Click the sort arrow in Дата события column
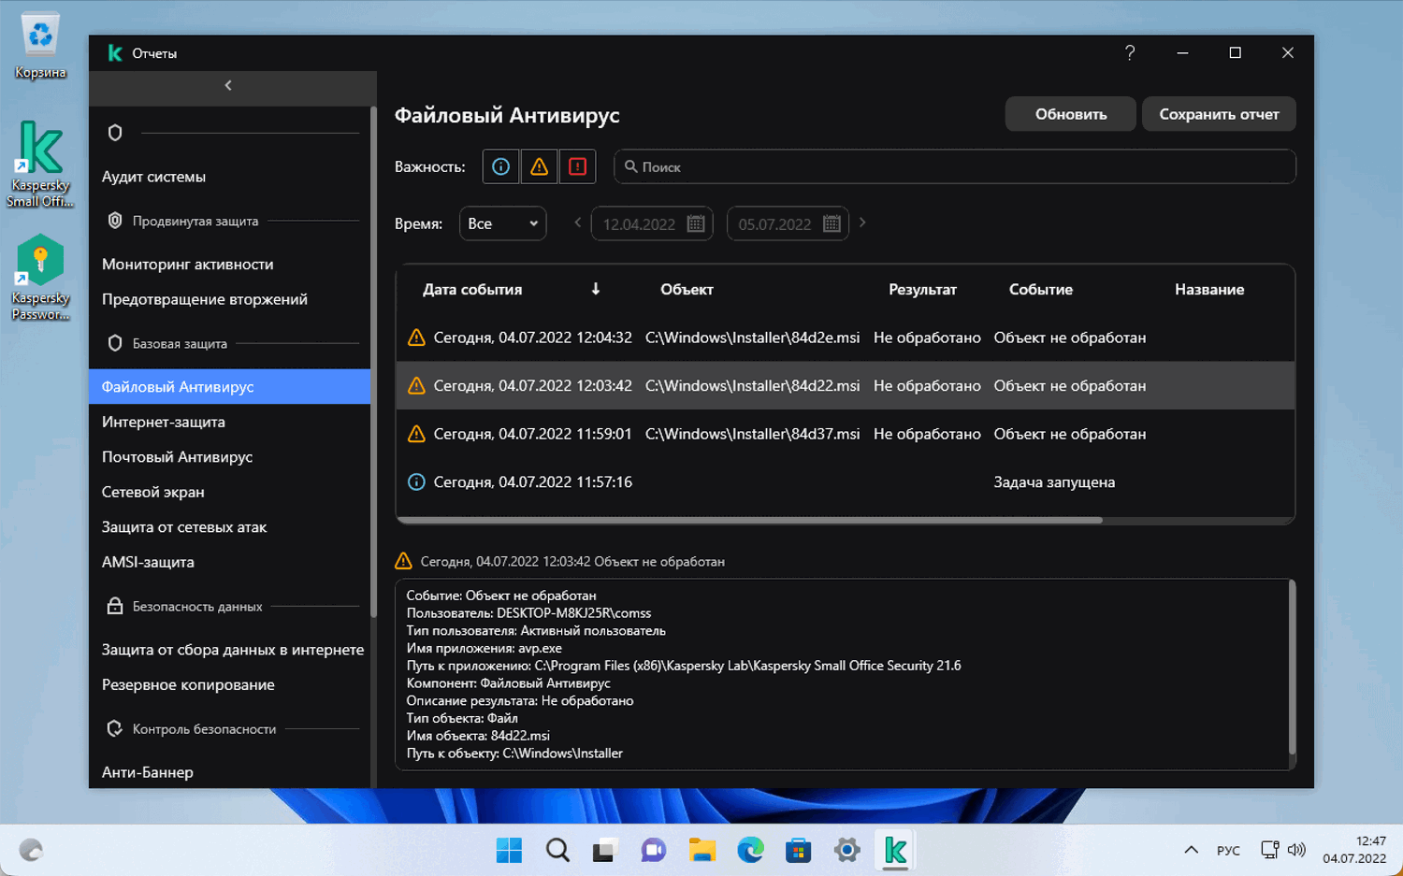1403x876 pixels. pyautogui.click(x=595, y=290)
